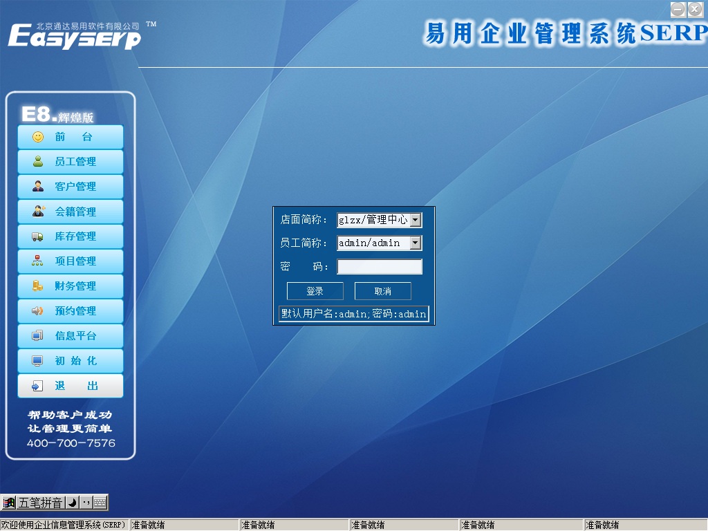708x531 pixels.
Task: Open the IME soft keyboard icon
Action: [x=100, y=503]
